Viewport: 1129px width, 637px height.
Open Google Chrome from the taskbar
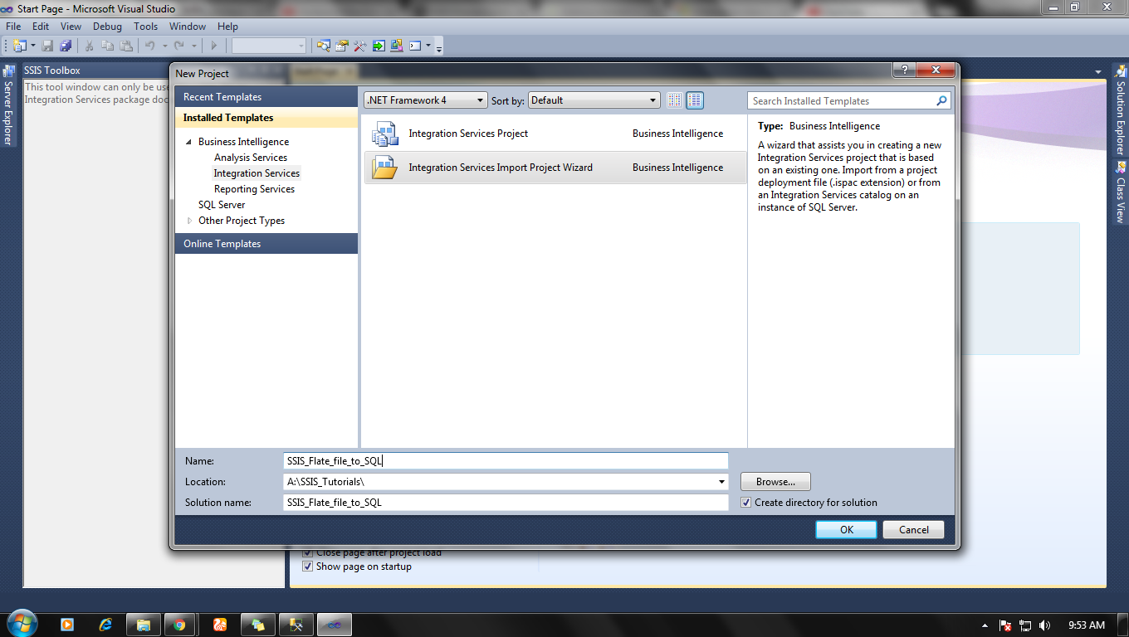179,625
